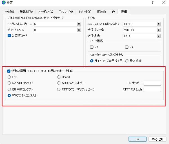Click the キャンセル button

click(x=157, y=139)
